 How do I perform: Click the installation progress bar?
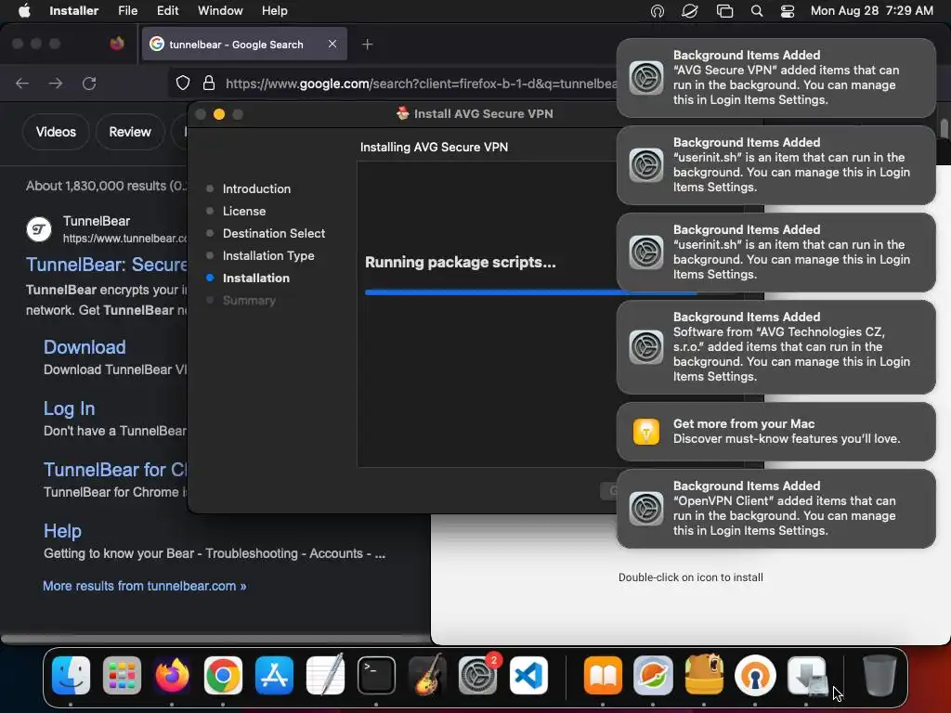[x=530, y=292]
